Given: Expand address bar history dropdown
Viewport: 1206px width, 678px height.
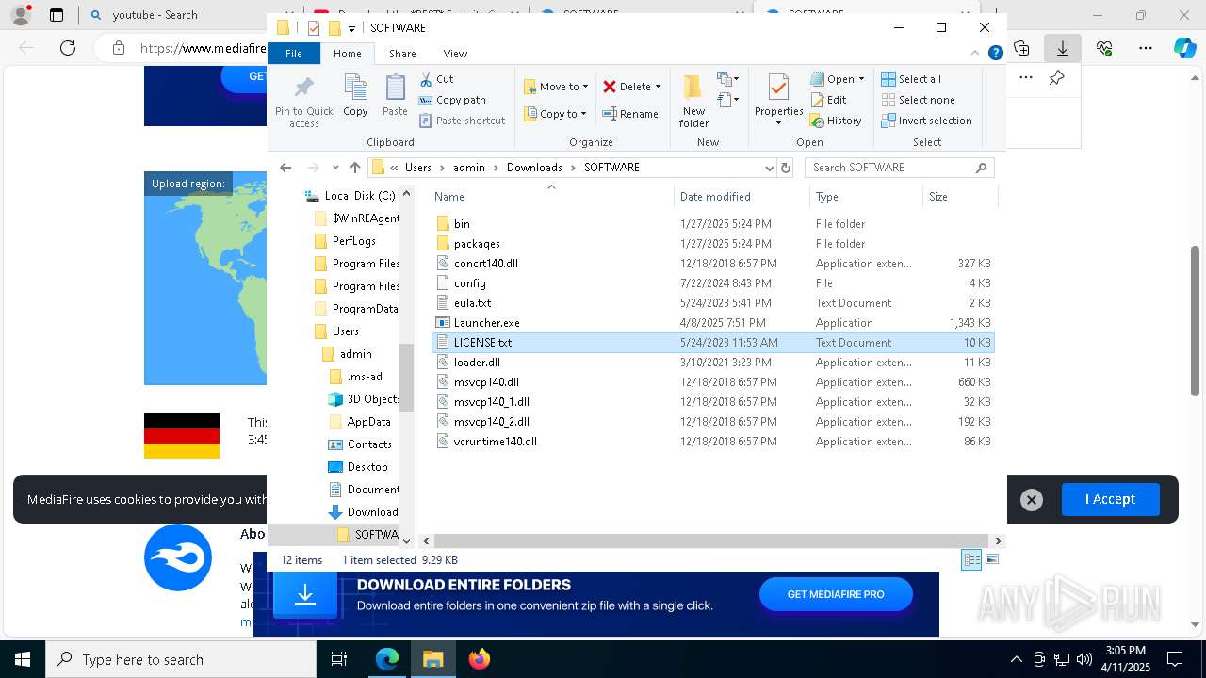Looking at the screenshot, I should (770, 168).
